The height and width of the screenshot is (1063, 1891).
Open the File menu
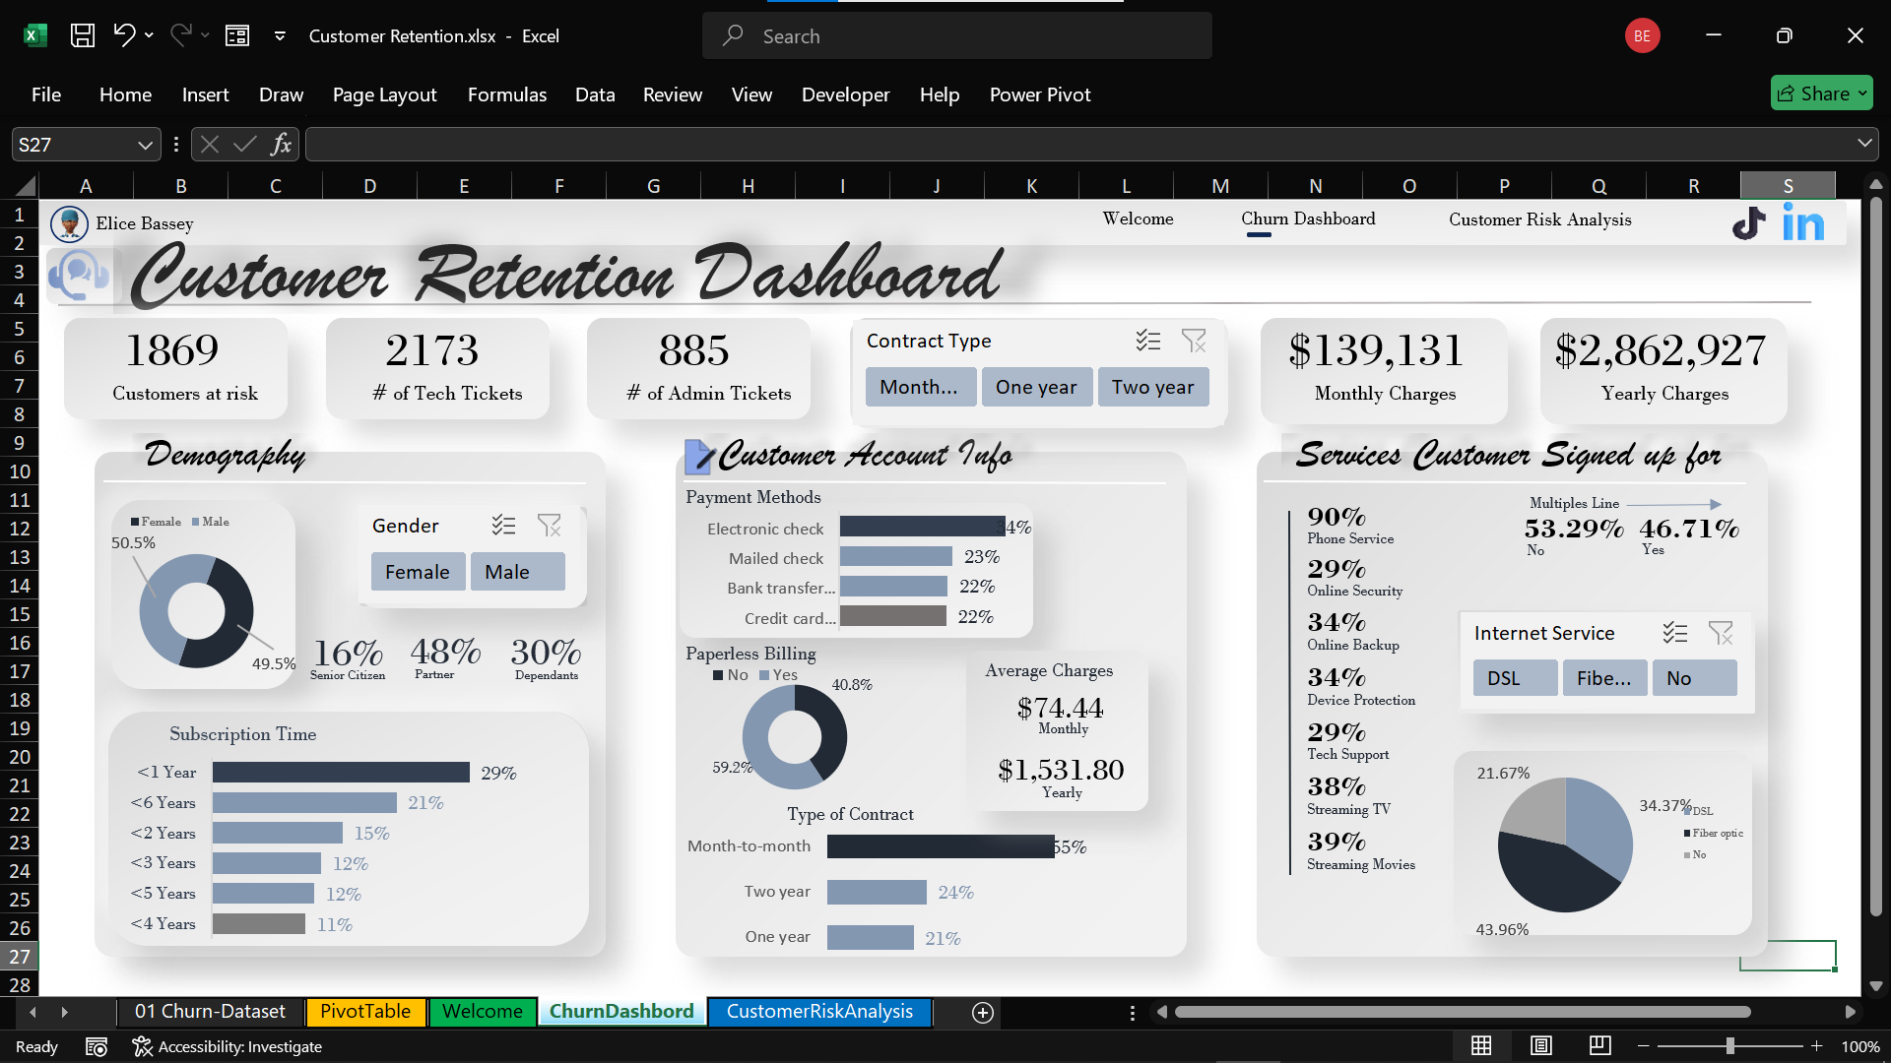click(x=46, y=94)
